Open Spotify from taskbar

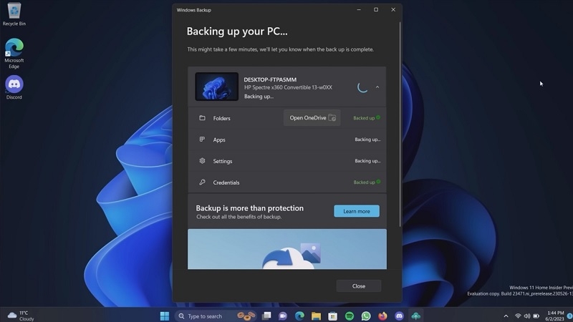(x=350, y=316)
